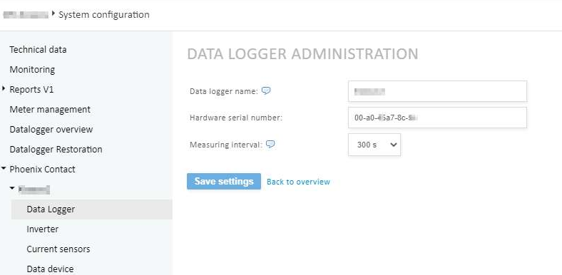
Task: Open Monitoring in the sidebar
Action: 32,70
